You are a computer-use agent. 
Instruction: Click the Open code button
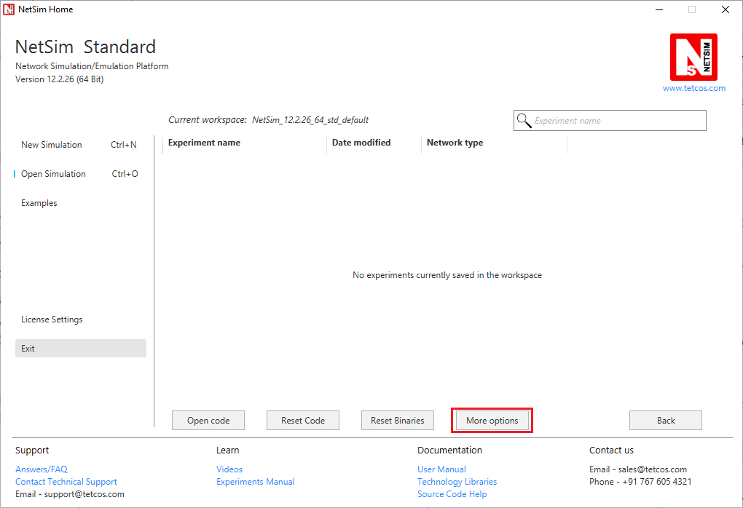[x=208, y=421]
